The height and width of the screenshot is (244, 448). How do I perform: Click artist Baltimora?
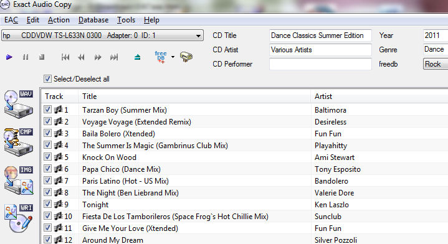point(330,110)
